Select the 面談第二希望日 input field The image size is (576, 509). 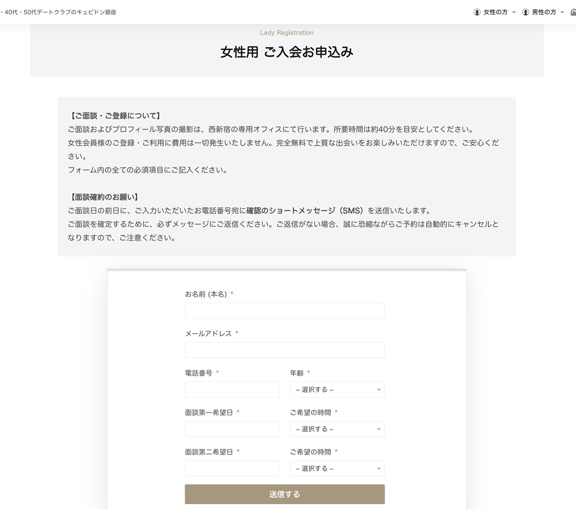(232, 468)
